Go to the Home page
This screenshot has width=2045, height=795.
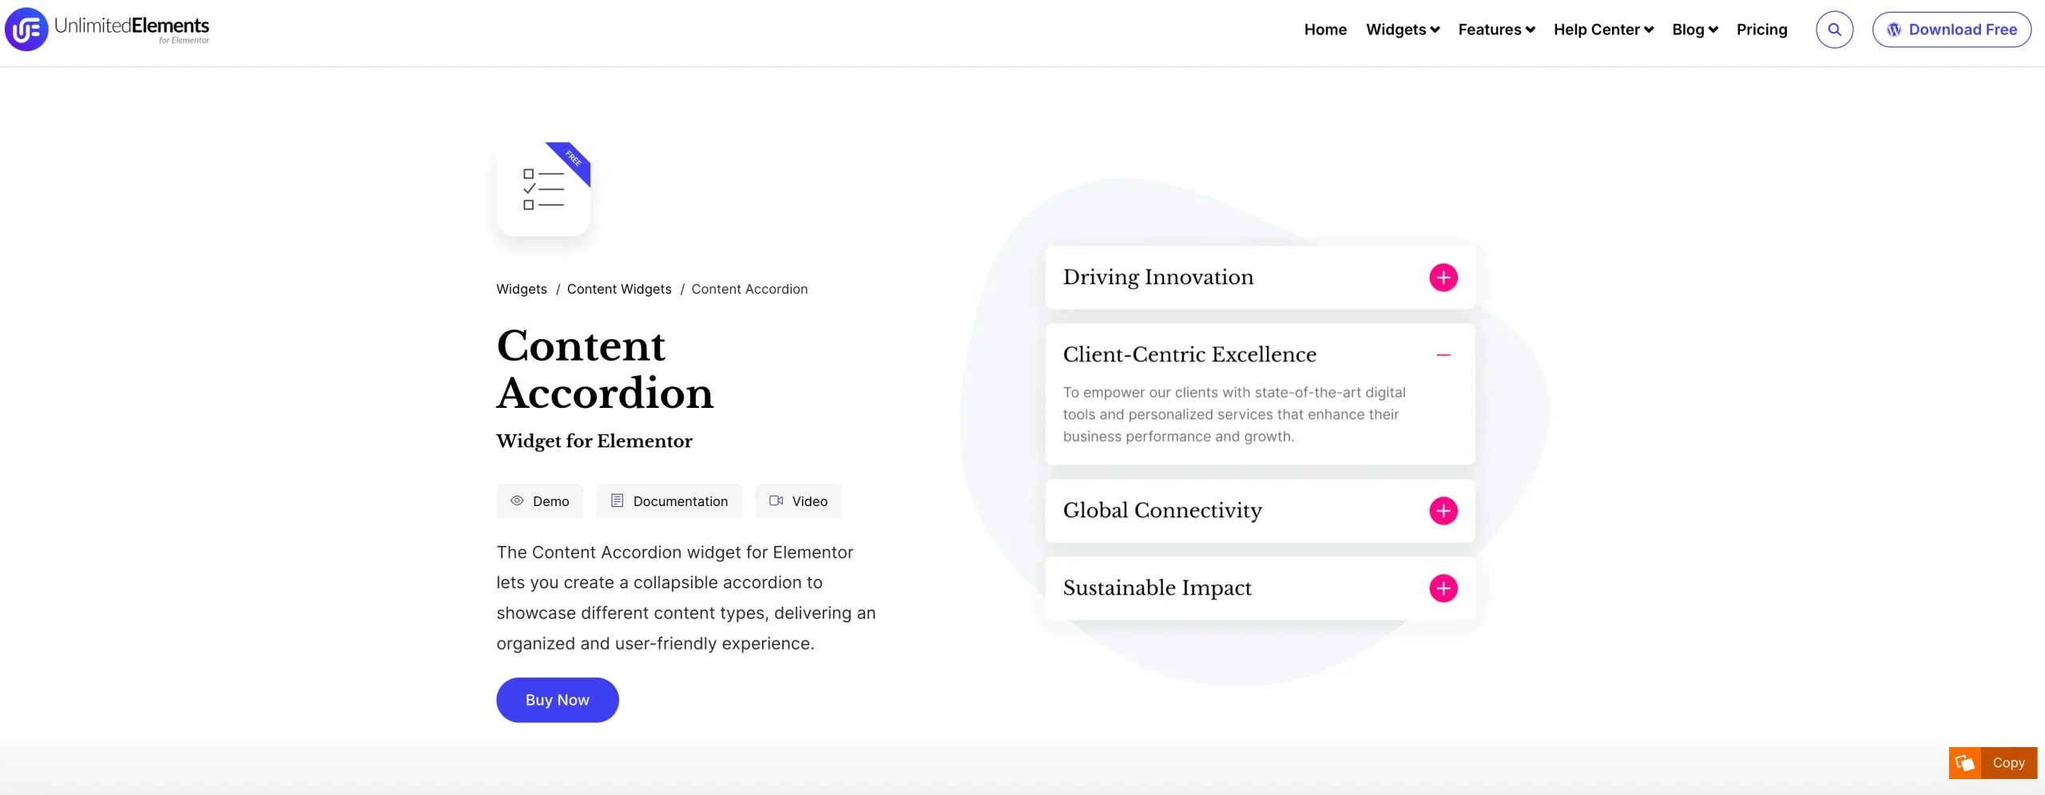1325,30
